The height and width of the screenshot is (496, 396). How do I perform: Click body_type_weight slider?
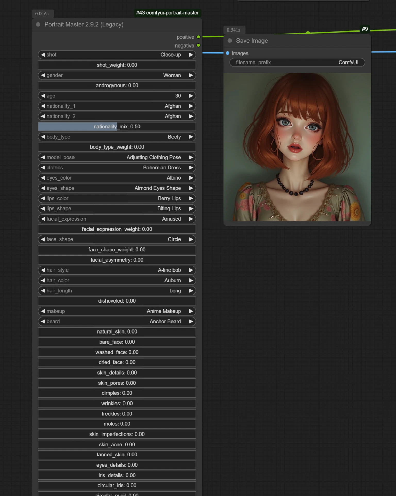point(117,147)
